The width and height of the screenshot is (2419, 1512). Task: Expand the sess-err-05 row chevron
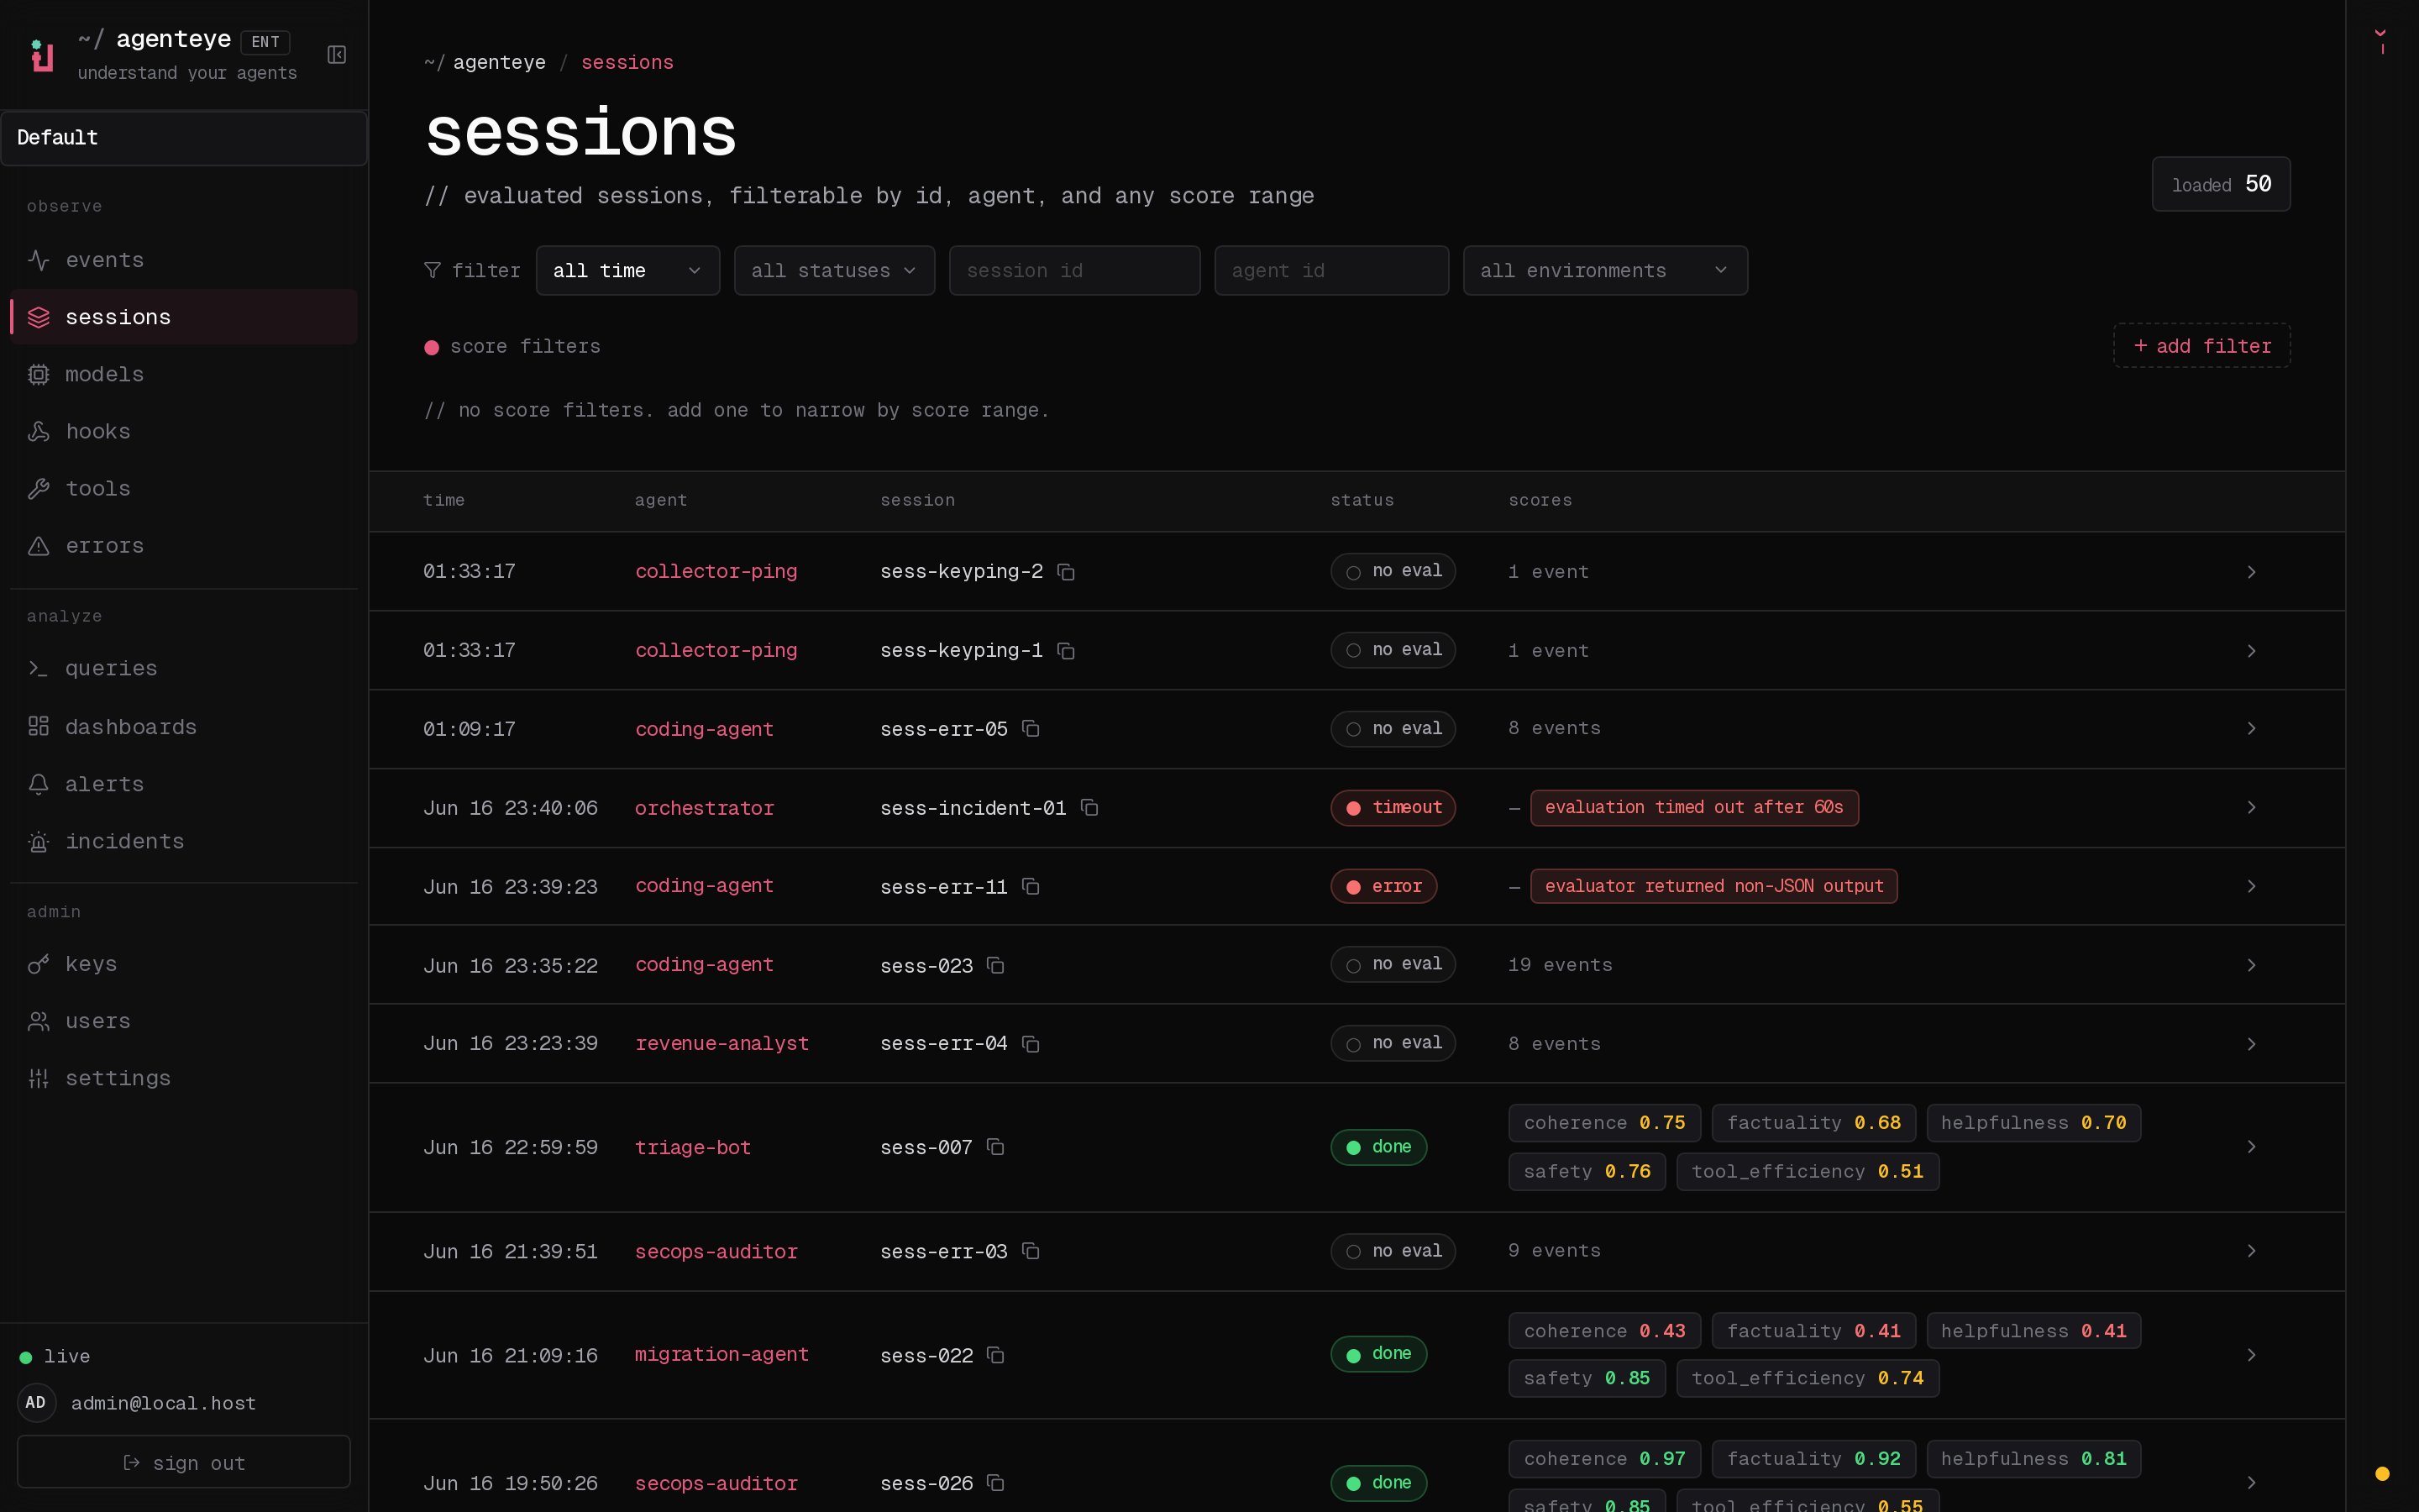pyautogui.click(x=2251, y=729)
